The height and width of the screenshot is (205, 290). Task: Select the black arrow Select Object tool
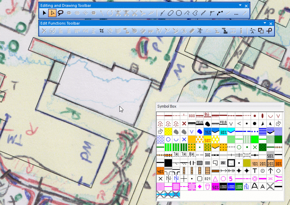click(44, 13)
